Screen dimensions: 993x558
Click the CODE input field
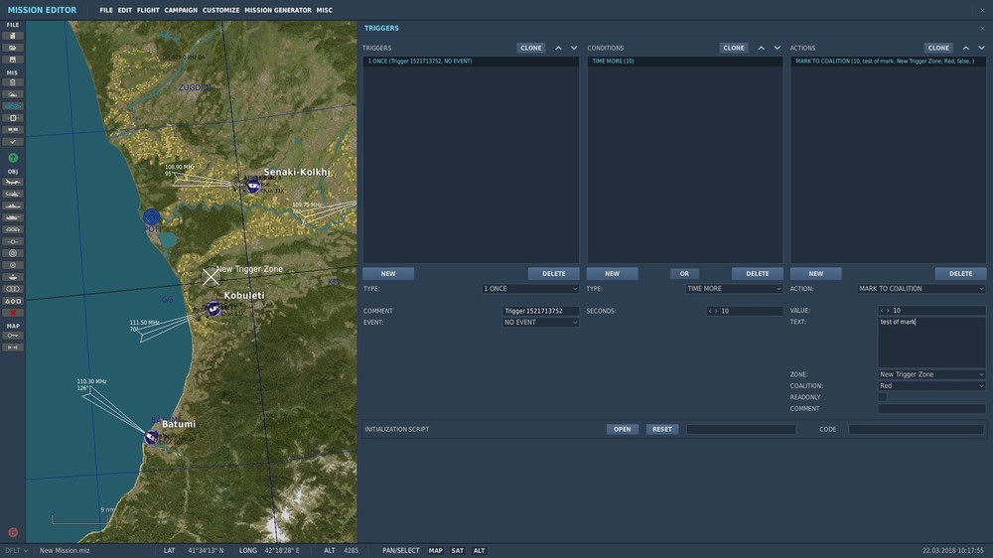(916, 430)
